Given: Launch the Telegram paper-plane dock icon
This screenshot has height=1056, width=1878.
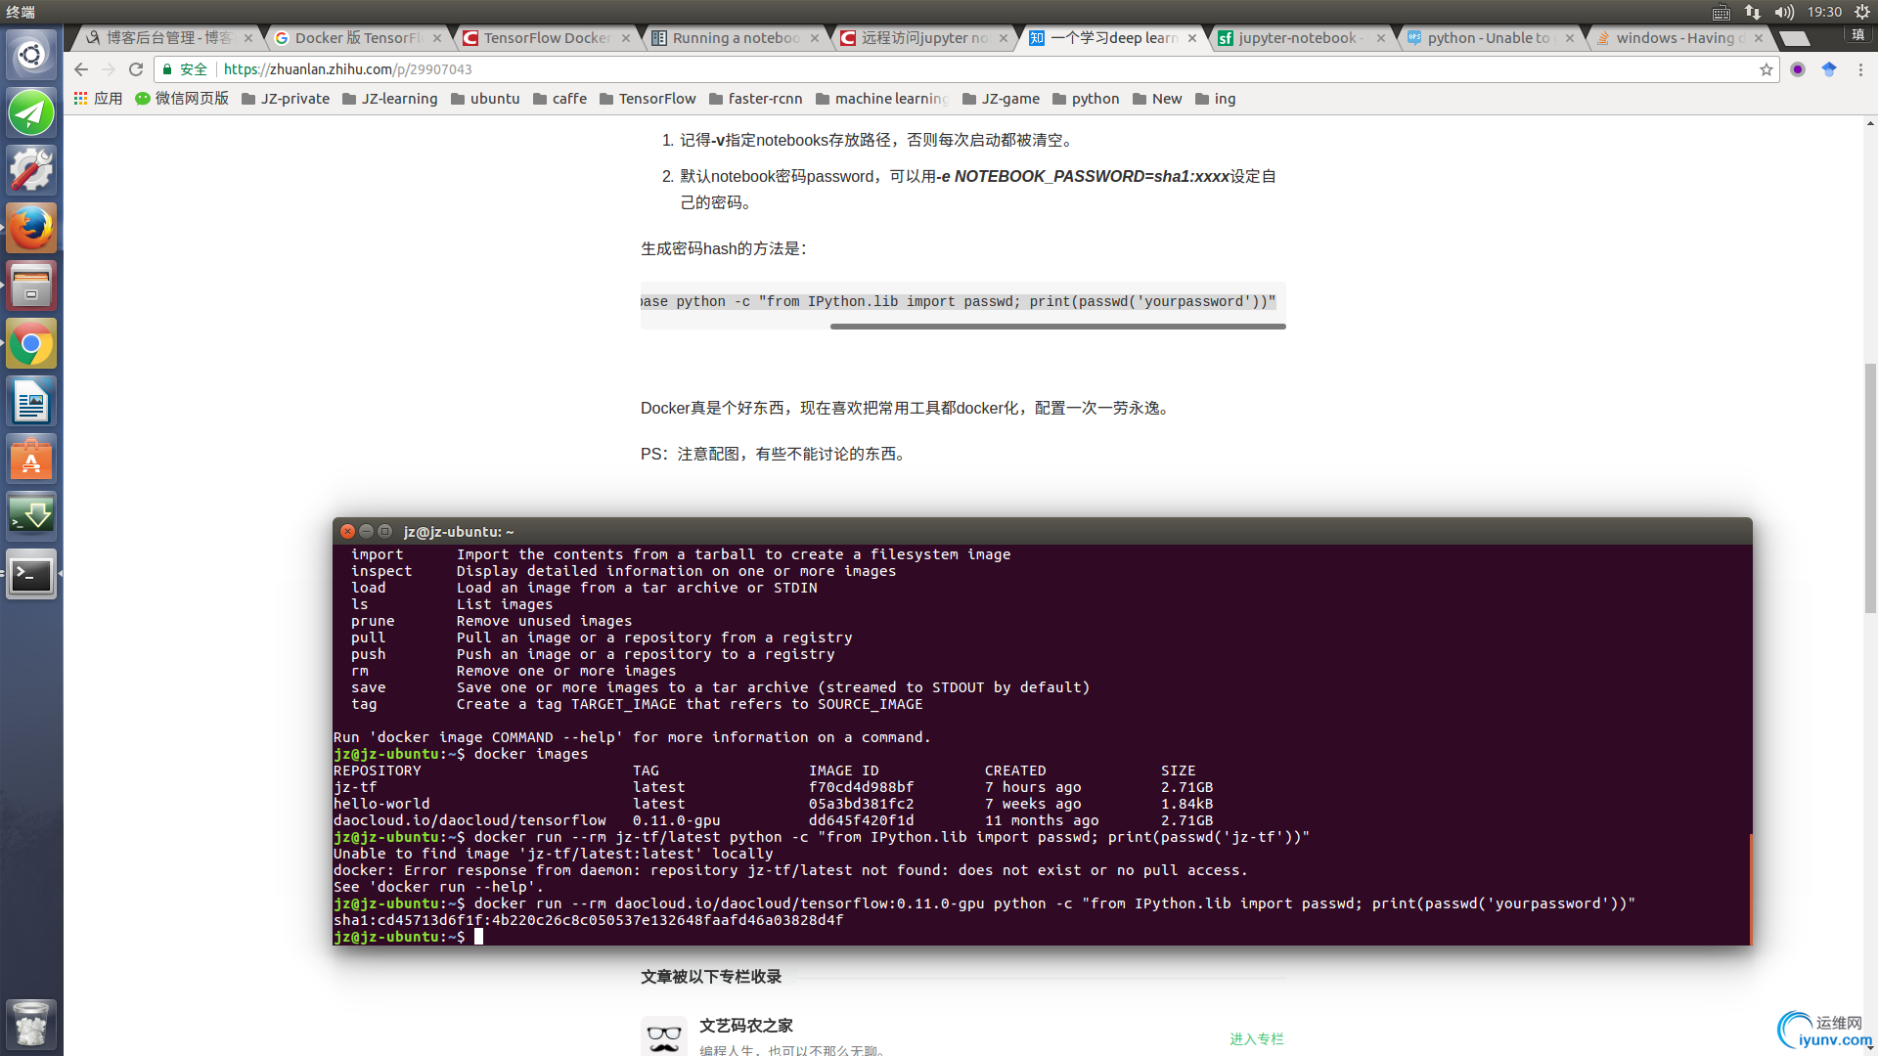Looking at the screenshot, I should (x=31, y=112).
